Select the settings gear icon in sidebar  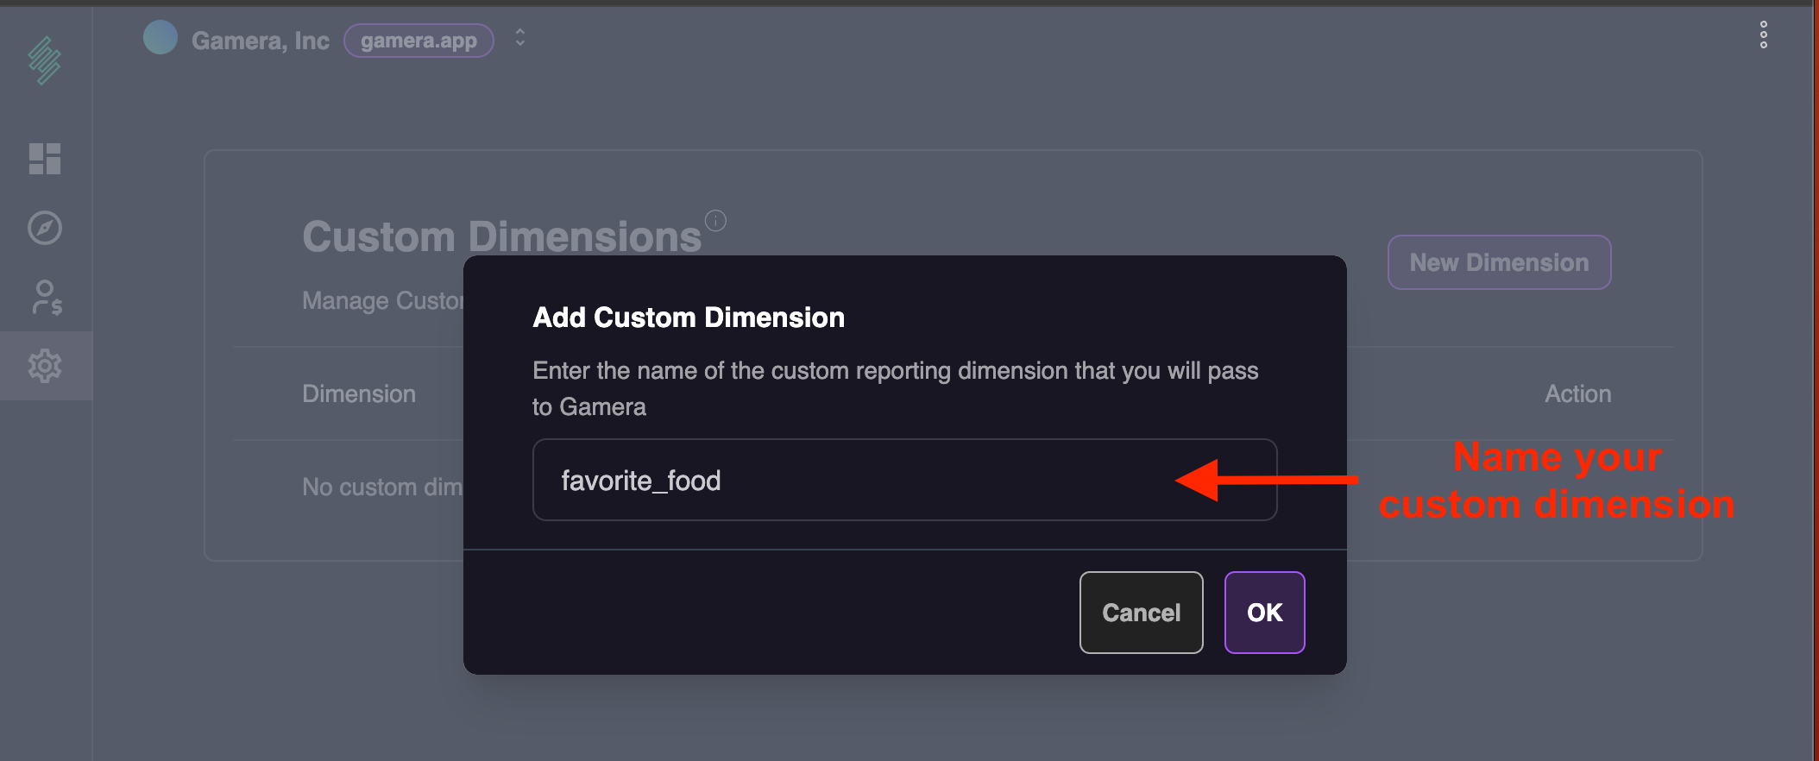coord(45,366)
